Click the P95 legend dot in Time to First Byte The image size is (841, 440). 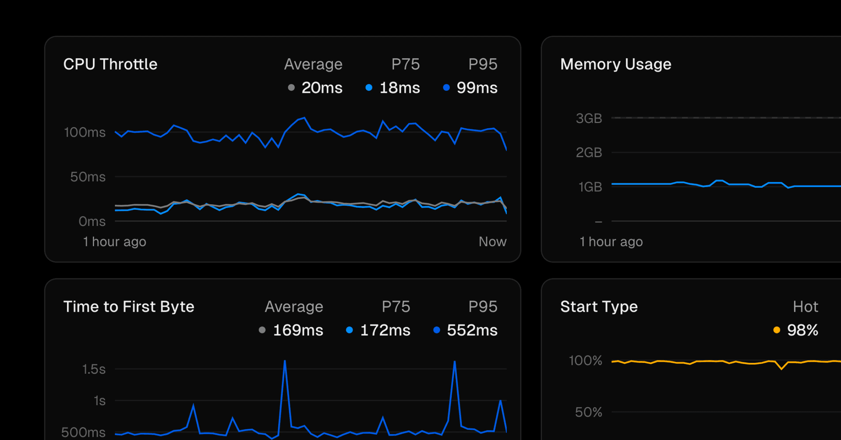pos(436,330)
